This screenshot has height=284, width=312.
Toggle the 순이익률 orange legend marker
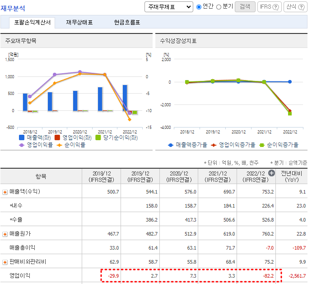point(59,145)
